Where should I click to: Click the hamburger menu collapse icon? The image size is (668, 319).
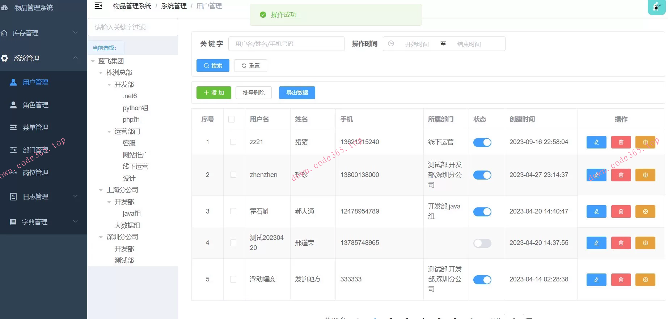(98, 6)
